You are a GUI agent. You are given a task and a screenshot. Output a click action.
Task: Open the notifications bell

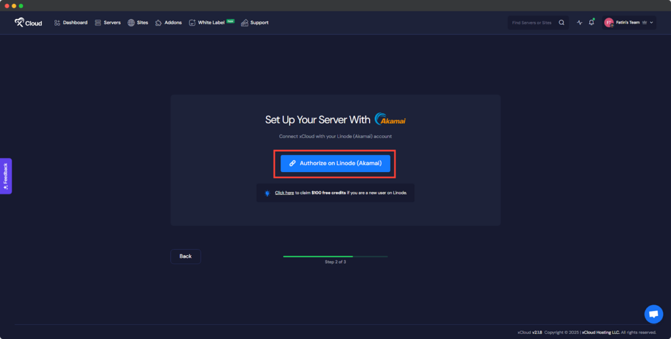(591, 23)
